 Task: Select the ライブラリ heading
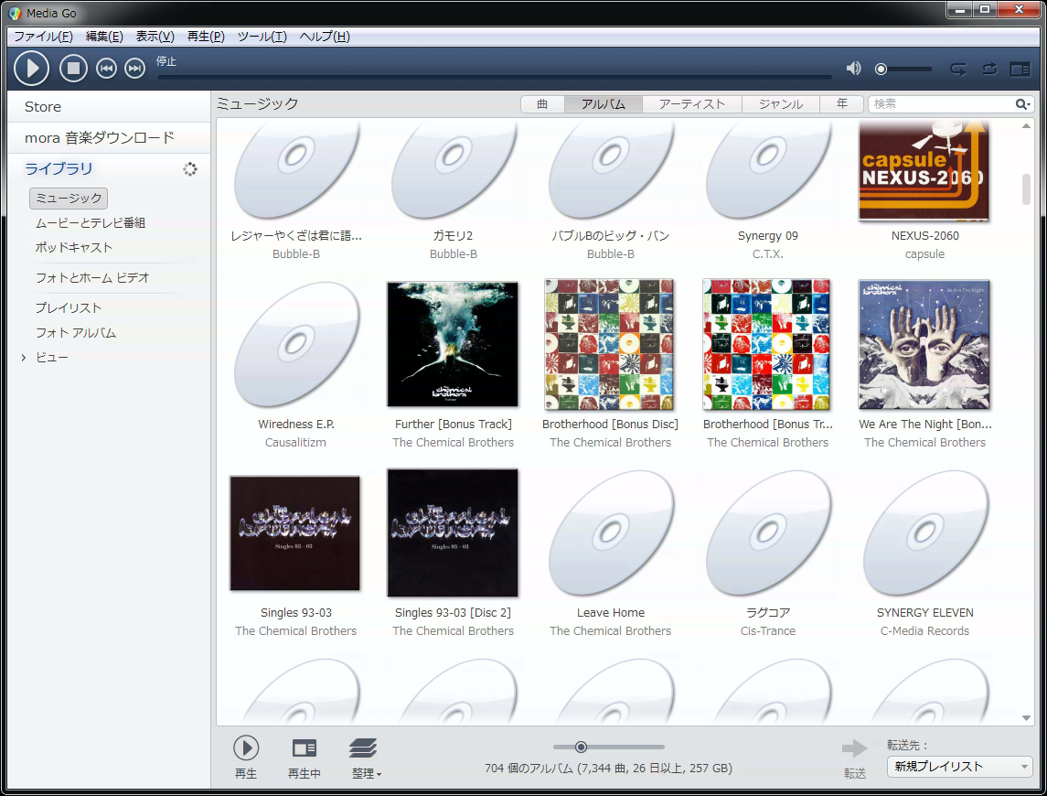point(59,168)
